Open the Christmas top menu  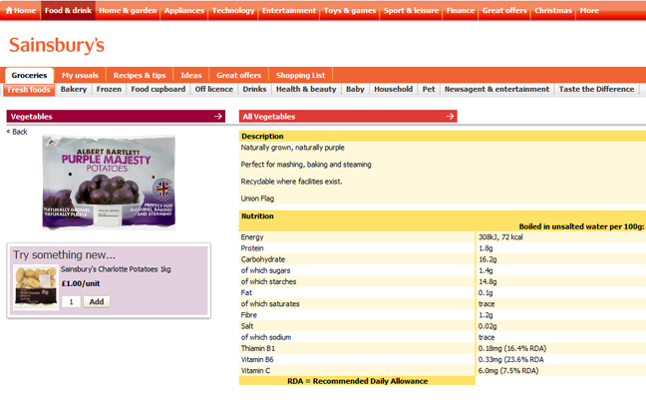553,10
